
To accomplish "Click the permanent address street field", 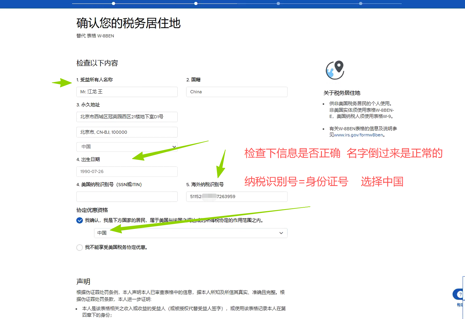I will point(127,117).
